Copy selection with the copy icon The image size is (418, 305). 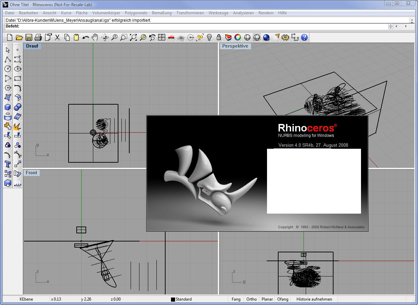(x=67, y=37)
